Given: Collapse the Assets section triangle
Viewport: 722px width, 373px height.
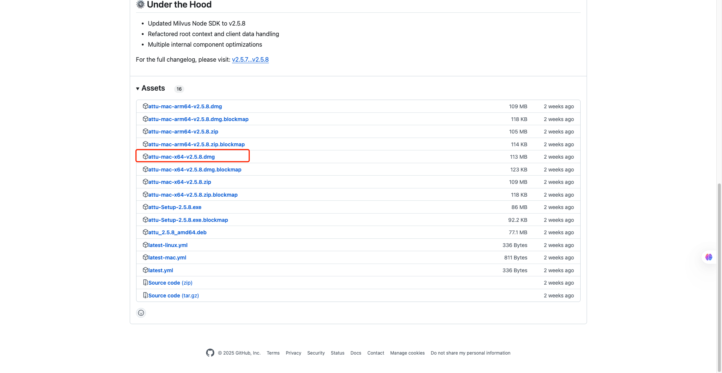Looking at the screenshot, I should pyautogui.click(x=138, y=89).
